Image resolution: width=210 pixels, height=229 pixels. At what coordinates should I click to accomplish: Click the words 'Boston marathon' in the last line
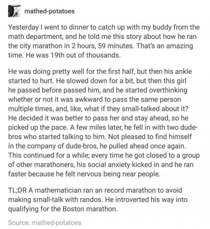coord(90,209)
